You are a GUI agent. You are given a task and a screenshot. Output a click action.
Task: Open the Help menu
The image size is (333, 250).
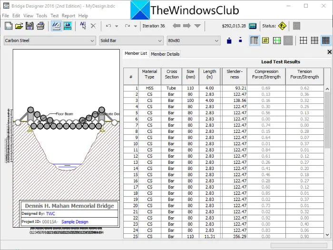[x=83, y=16]
